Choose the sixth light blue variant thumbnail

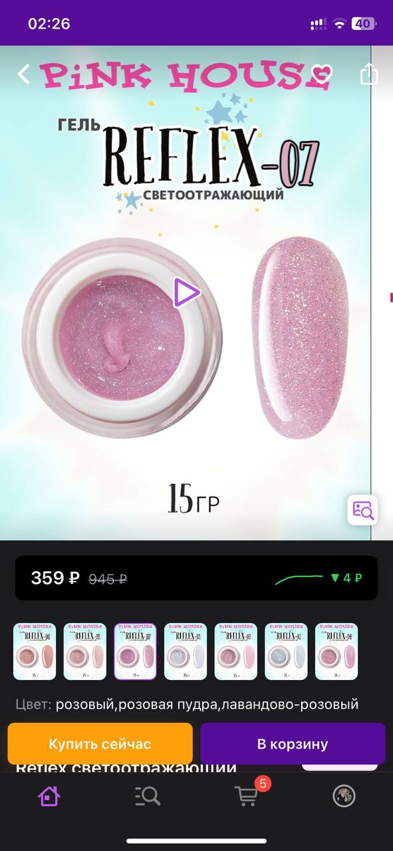286,652
